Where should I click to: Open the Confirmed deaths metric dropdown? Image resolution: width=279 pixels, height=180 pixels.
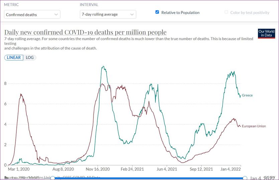pos(32,15)
